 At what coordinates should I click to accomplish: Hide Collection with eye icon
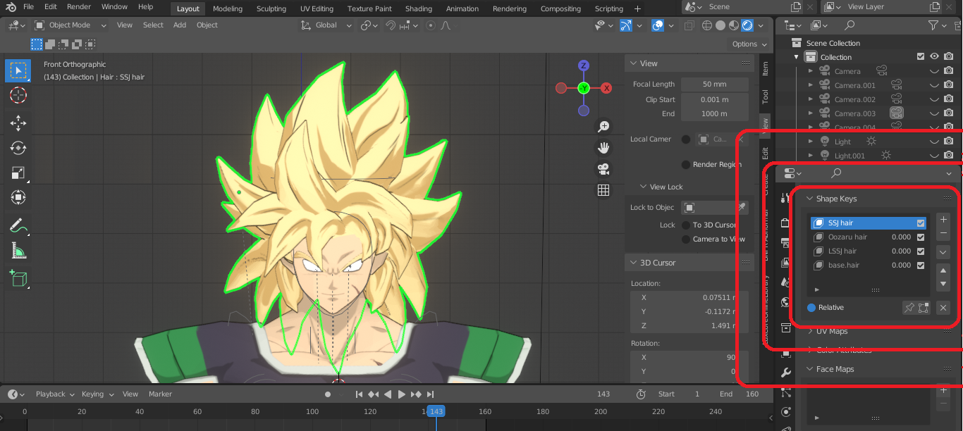tap(934, 57)
